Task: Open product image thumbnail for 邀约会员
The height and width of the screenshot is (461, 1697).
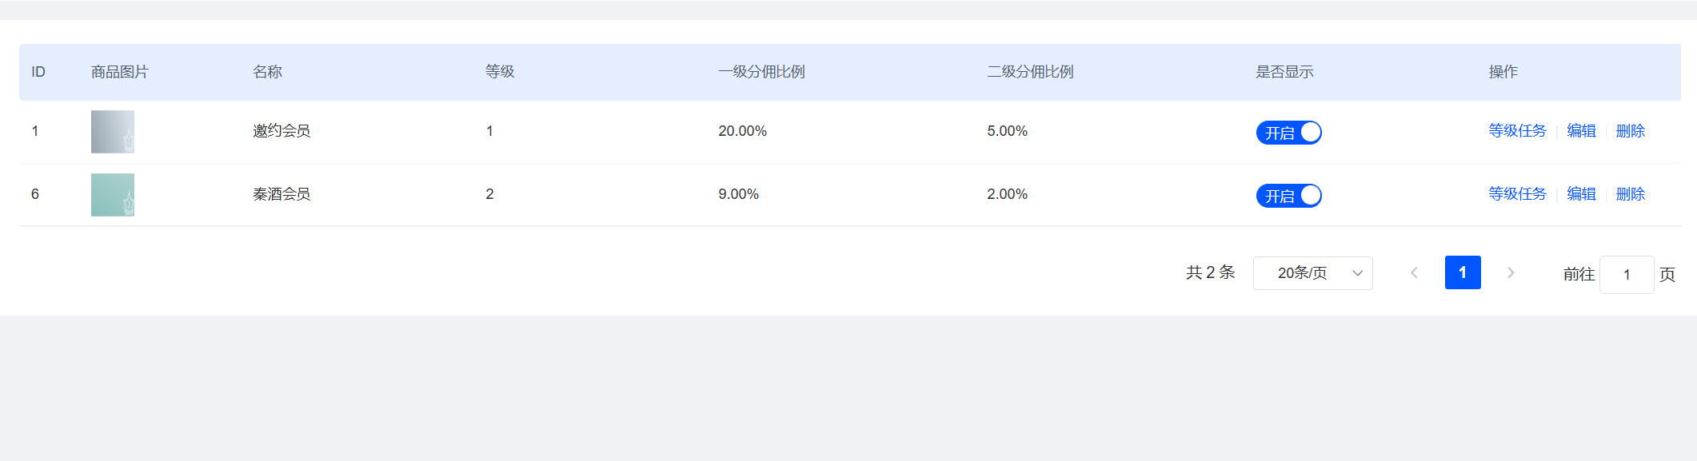Action: click(113, 132)
